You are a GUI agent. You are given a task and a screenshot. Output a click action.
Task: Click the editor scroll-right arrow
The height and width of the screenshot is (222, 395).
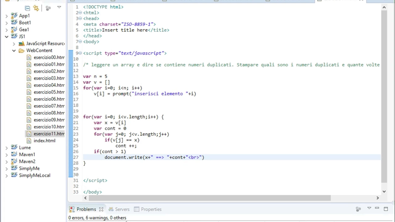tap(377, 198)
